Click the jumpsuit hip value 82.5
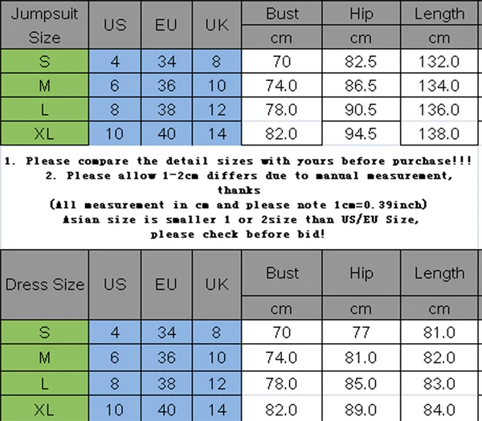Image resolution: width=482 pixels, height=421 pixels. click(x=361, y=61)
